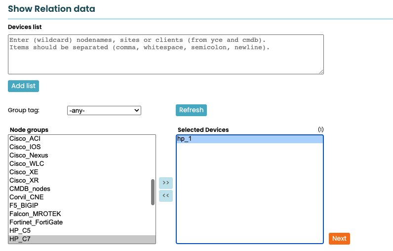Open the Group tag dropdown
393x251 pixels.
click(104, 111)
